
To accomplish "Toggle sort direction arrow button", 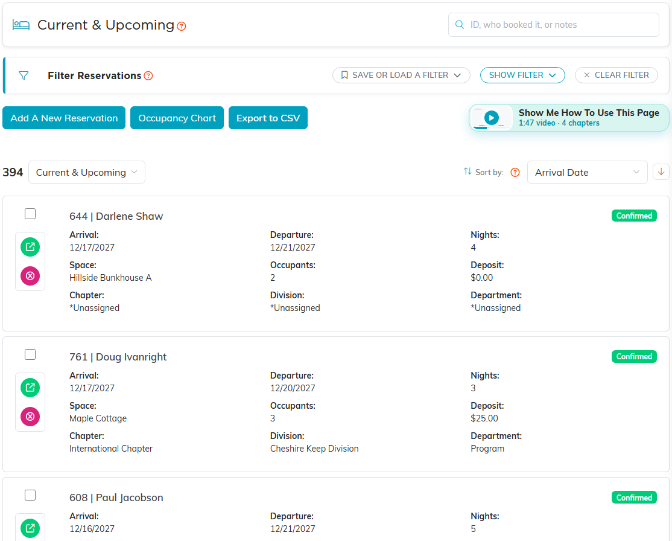I will tap(661, 172).
